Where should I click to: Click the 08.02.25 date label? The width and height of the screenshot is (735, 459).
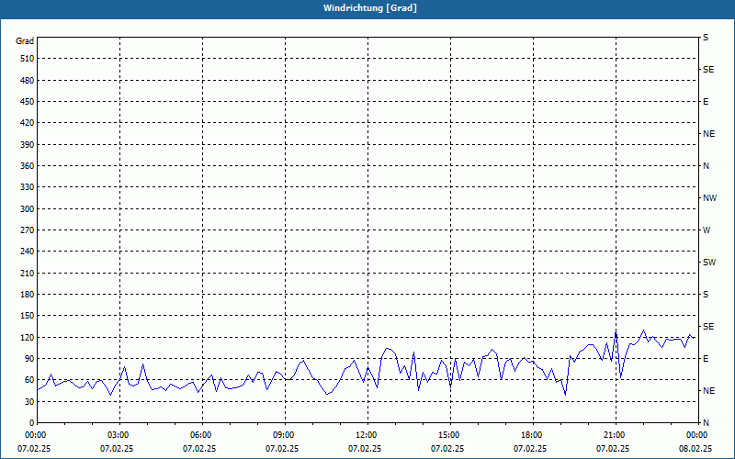point(695,449)
